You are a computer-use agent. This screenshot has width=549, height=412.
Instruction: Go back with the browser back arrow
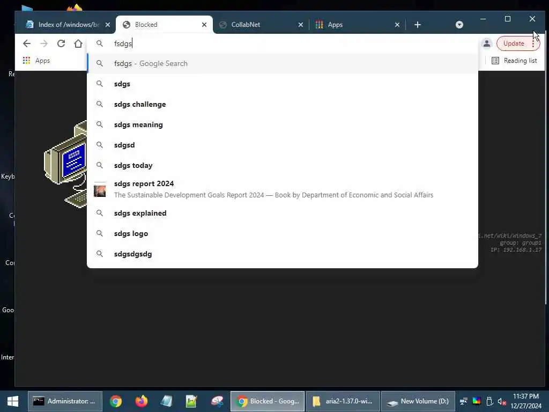[27, 43]
